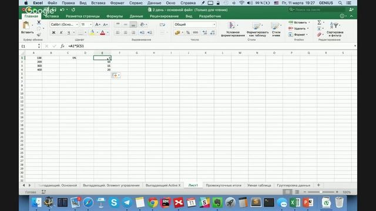
Task: Open the Формулы ribbon tab
Action: (x=115, y=16)
